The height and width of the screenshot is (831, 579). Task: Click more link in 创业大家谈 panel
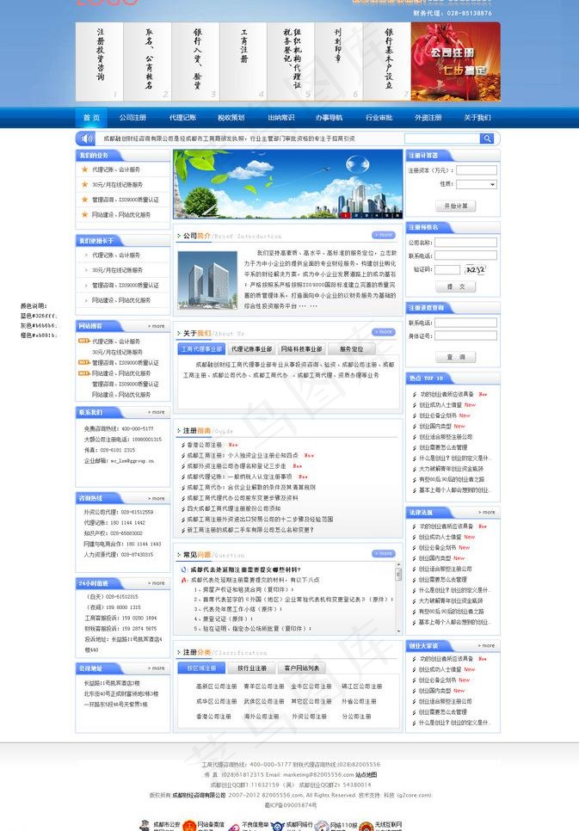pyautogui.click(x=487, y=645)
